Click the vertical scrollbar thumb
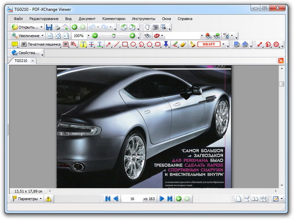The image size is (294, 220). (x=281, y=83)
